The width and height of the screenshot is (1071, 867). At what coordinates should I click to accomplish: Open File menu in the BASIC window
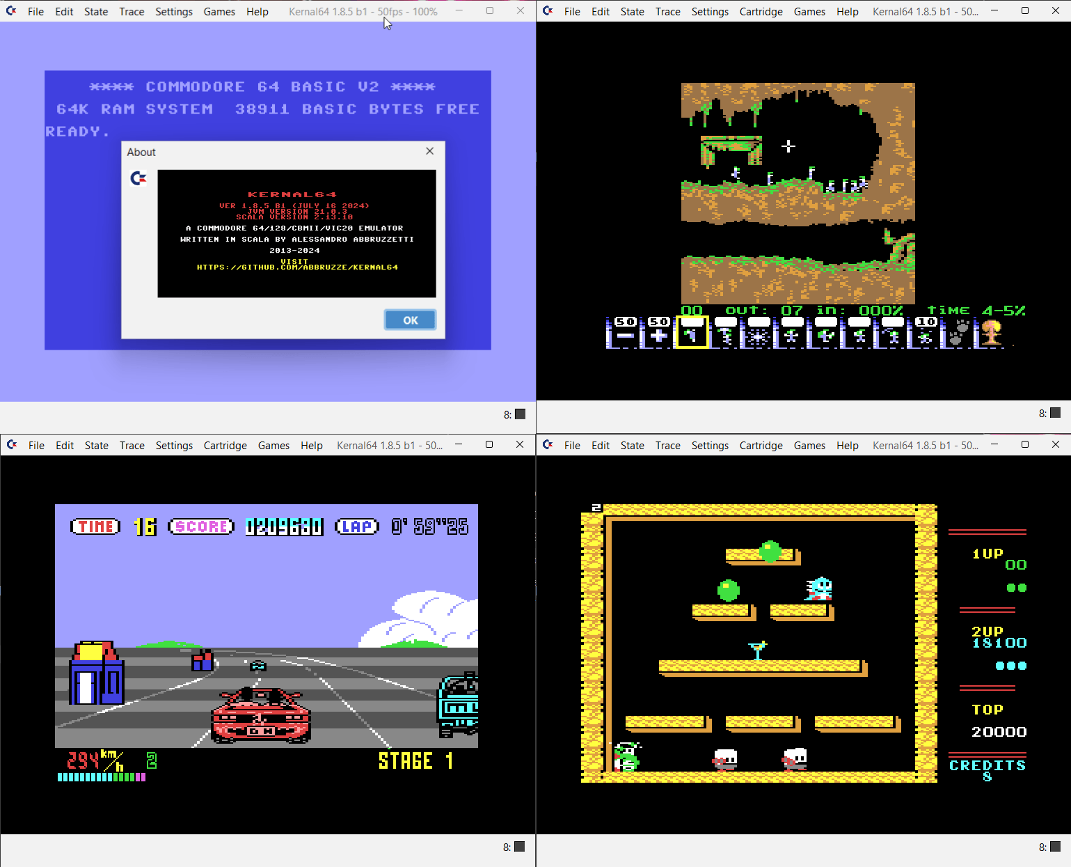pyautogui.click(x=36, y=12)
